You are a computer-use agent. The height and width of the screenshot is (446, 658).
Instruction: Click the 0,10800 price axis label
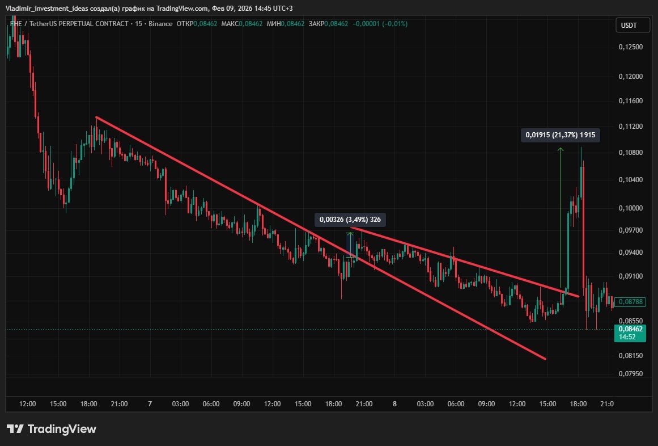point(630,153)
